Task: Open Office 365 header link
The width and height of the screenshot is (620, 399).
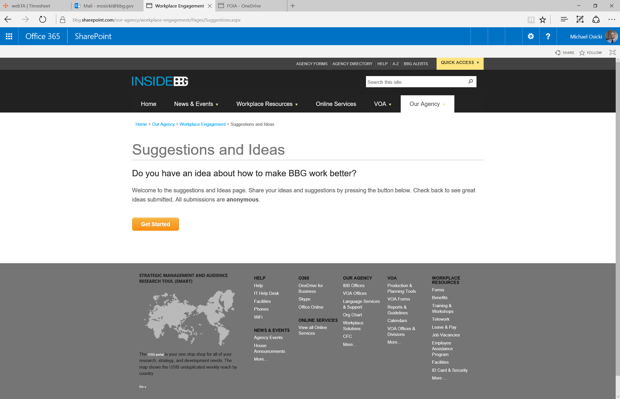Action: coord(42,36)
